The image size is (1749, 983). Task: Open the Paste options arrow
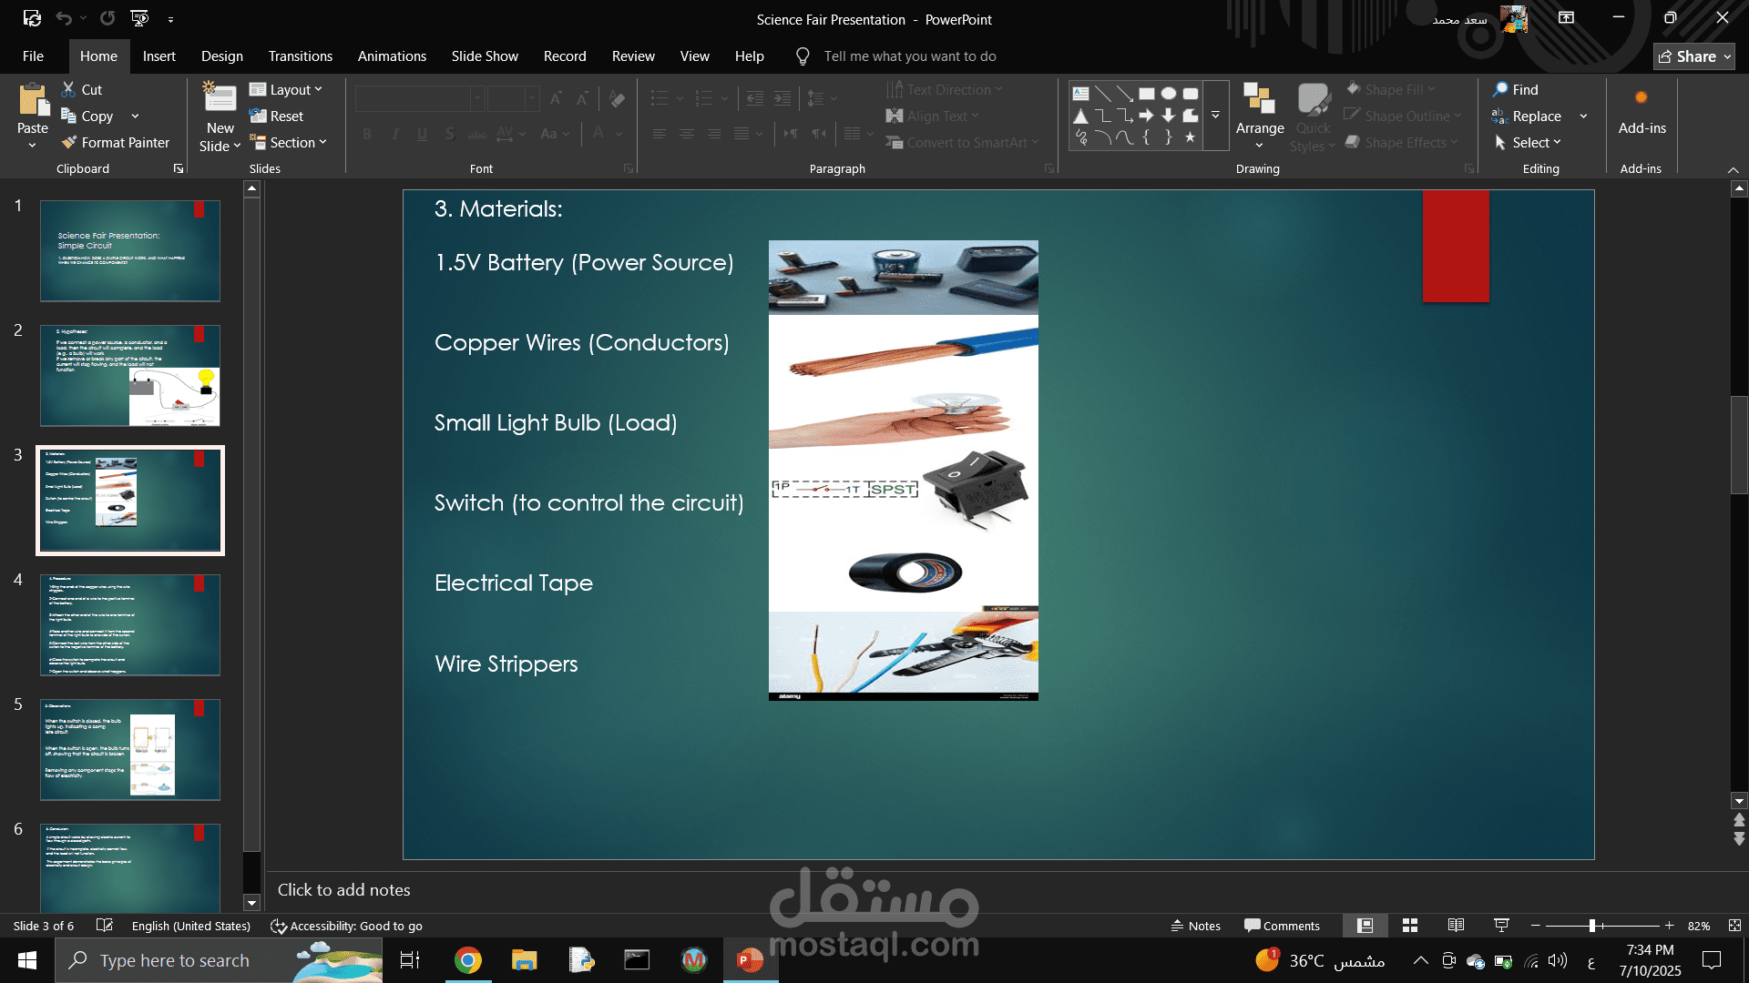pos(33,145)
